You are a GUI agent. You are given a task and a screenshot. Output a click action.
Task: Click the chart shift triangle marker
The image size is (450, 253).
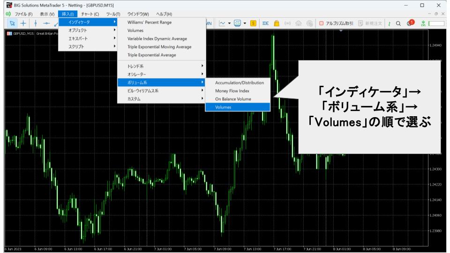341,31
